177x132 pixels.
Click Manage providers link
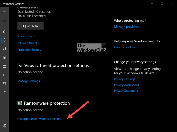pyautogui.click(x=126, y=27)
